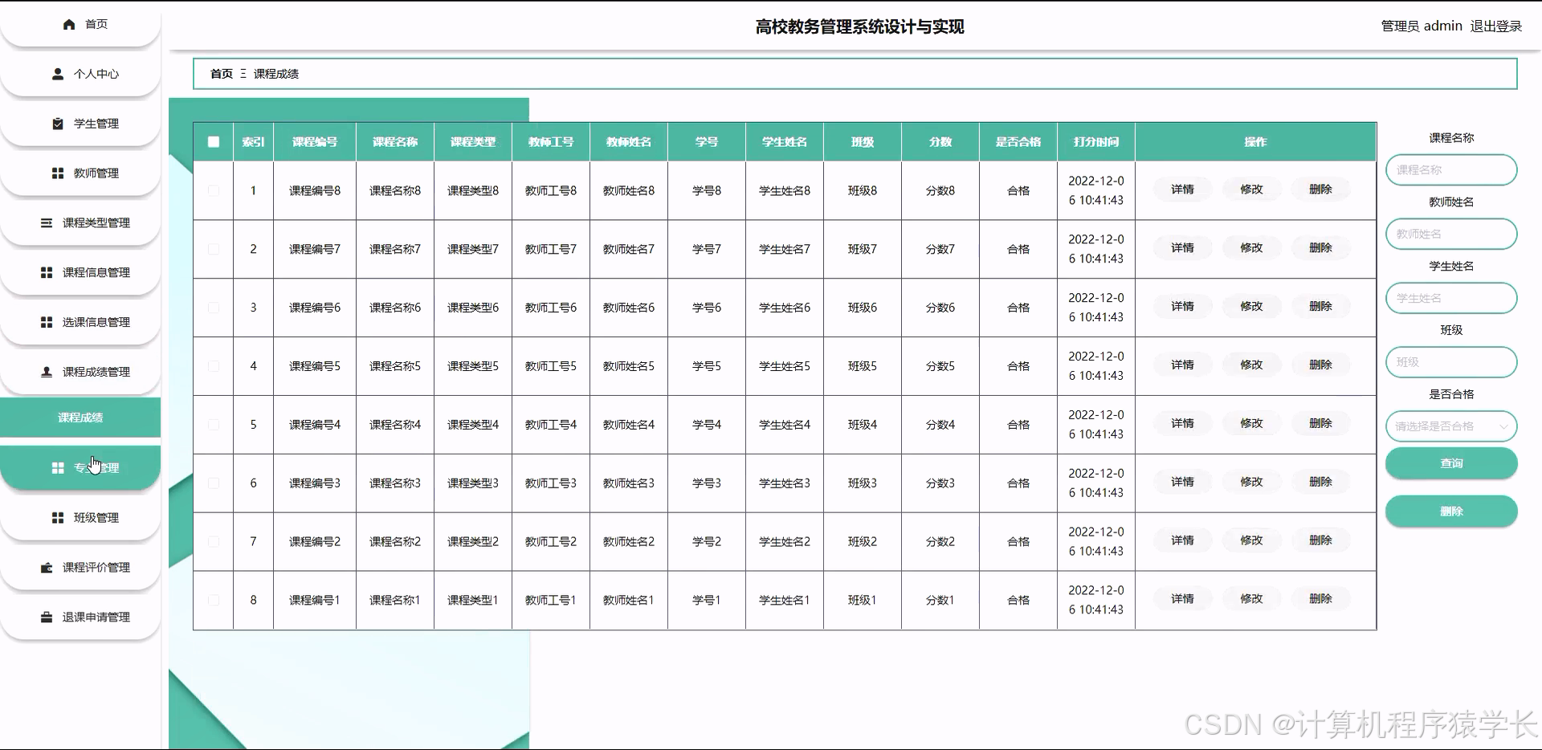Toggle the select-all checkbox in table header
The image size is (1542, 750).
pyautogui.click(x=214, y=141)
